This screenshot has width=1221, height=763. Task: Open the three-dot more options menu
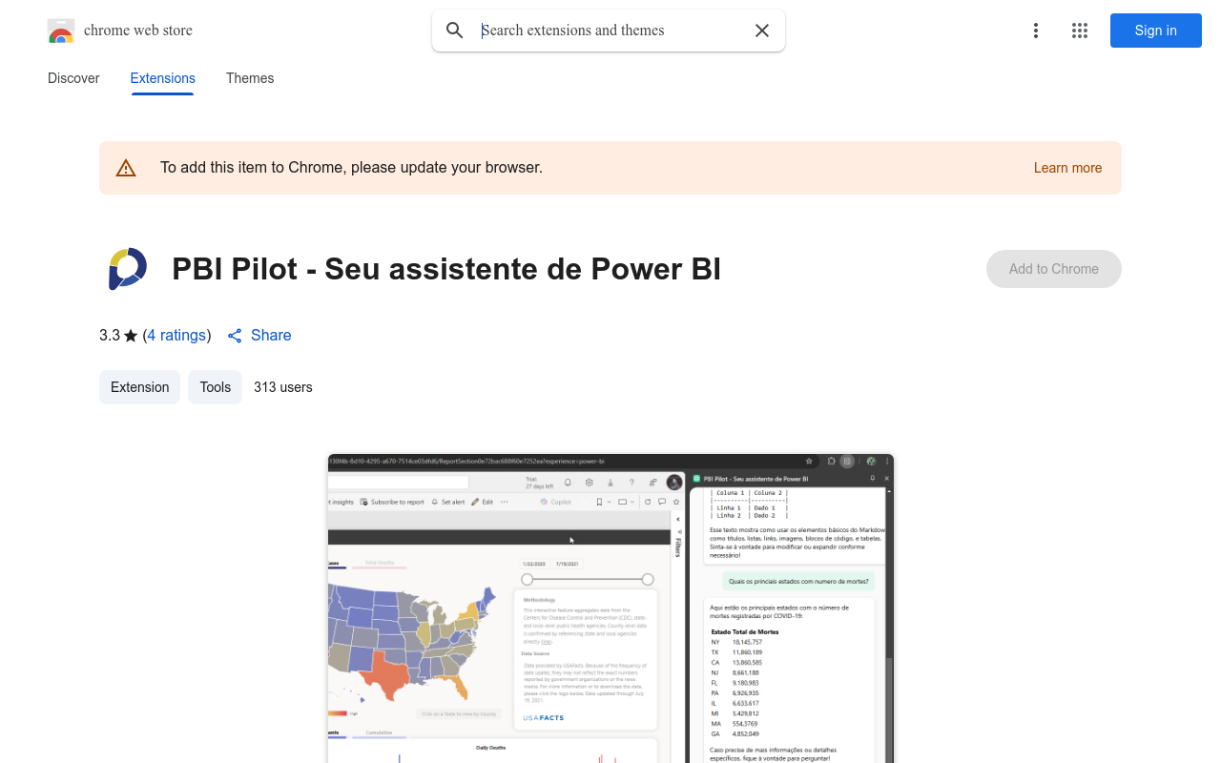pos(1036,31)
